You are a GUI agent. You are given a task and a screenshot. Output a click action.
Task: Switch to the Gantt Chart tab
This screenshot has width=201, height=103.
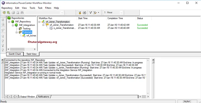click(x=15, y=54)
